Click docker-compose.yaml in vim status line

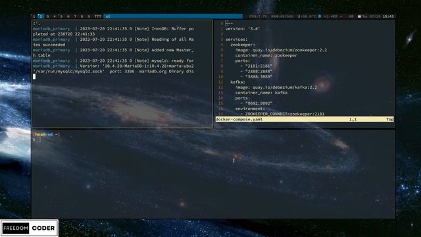point(239,119)
